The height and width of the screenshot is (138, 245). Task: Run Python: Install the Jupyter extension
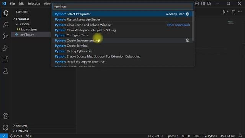click(x=122, y=61)
